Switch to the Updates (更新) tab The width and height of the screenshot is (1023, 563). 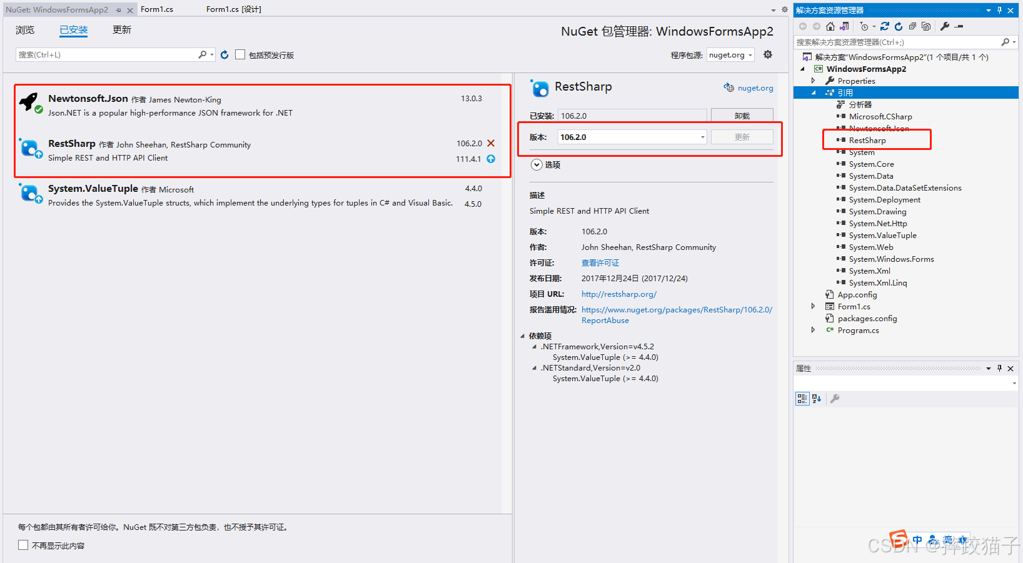pos(122,30)
